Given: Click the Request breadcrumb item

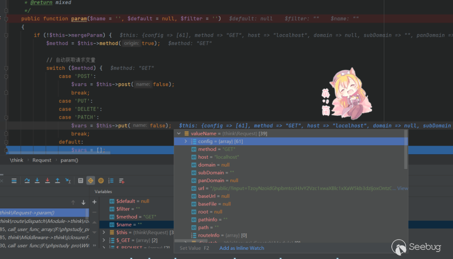Looking at the screenshot, I should coord(42,160).
